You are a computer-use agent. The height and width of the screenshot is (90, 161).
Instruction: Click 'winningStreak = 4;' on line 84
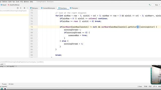click(73, 44)
